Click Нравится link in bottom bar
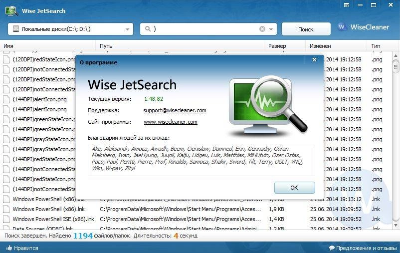This screenshot has width=400, height=253. 26,248
